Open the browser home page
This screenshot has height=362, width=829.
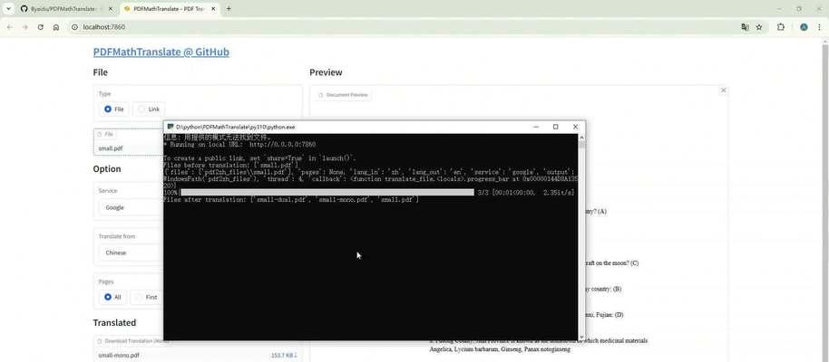click(56, 27)
